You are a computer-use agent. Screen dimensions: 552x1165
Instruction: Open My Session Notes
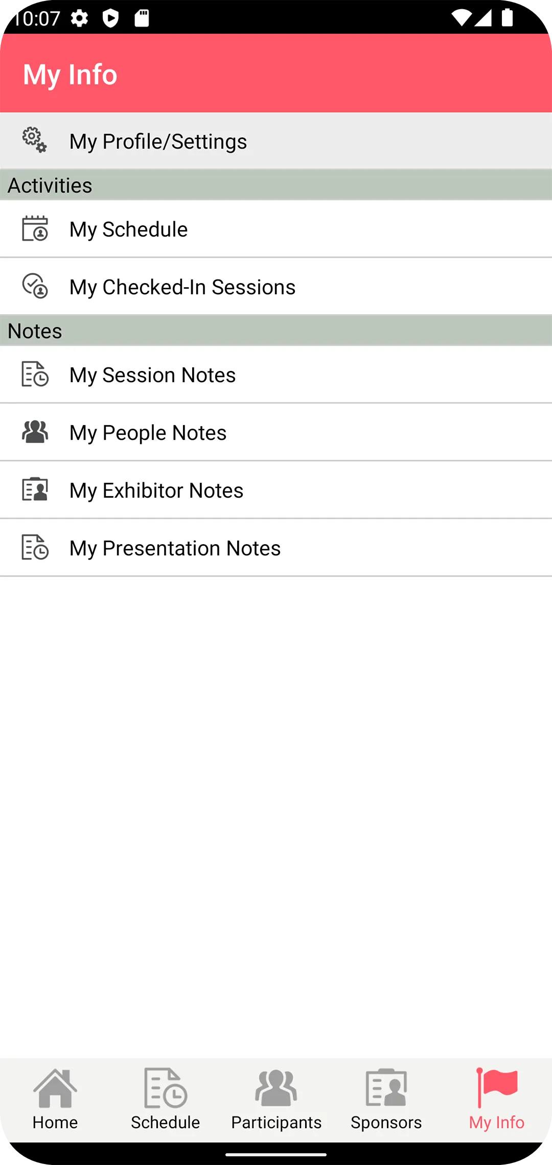pos(153,375)
